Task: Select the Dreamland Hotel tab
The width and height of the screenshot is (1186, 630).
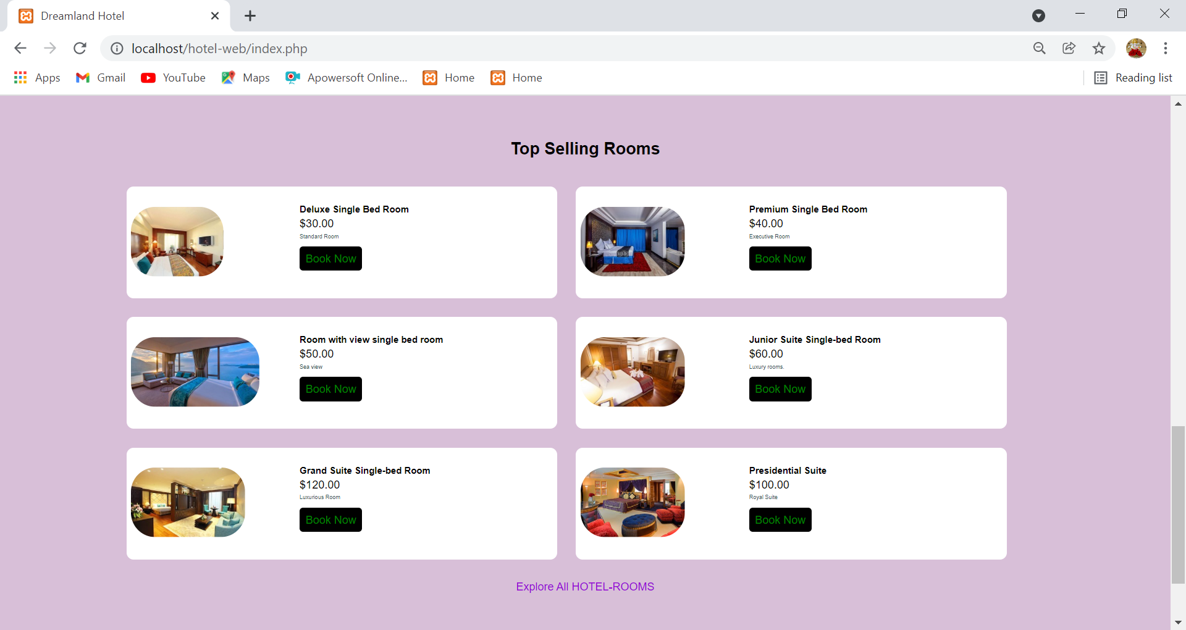Action: coord(111,15)
